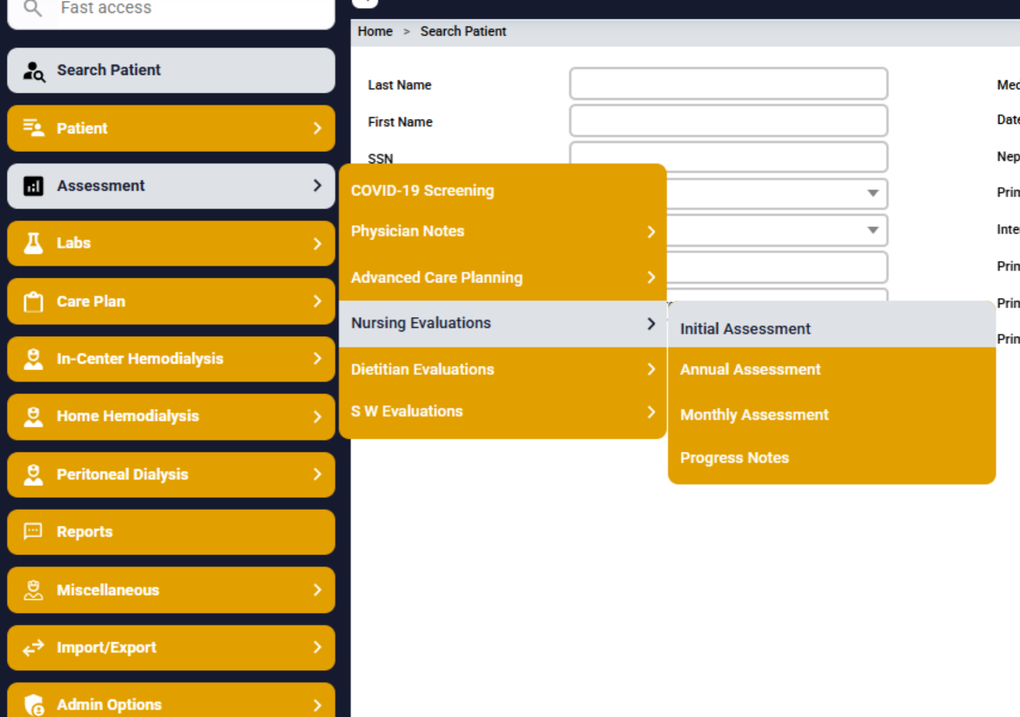
Task: Expand the Import/Export chevron
Action: point(318,647)
